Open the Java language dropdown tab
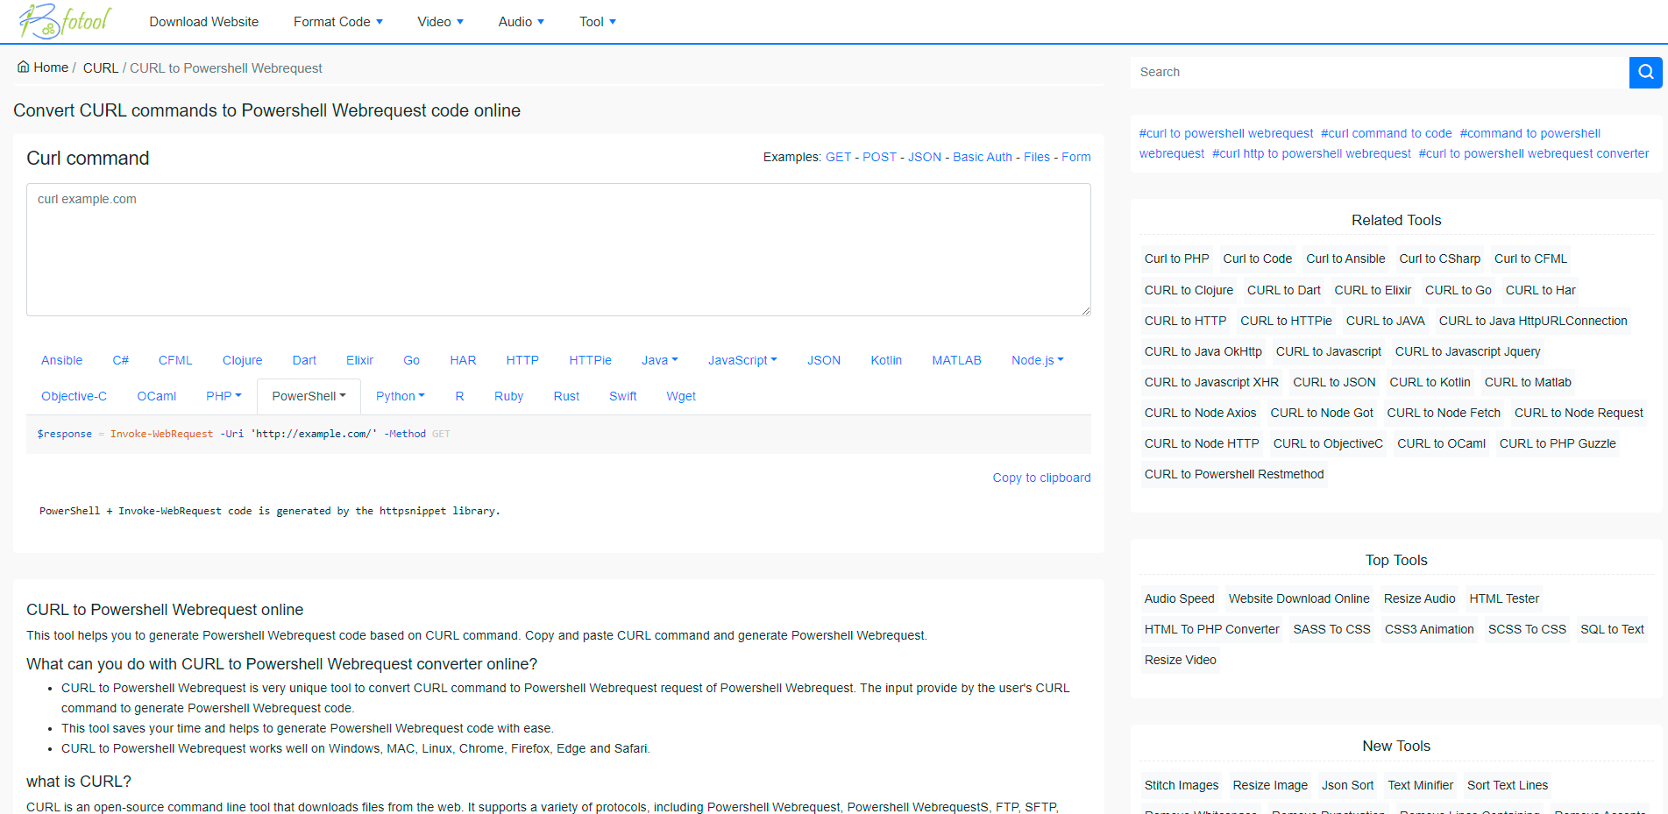Screen dimensions: 1668x814 click(x=659, y=360)
